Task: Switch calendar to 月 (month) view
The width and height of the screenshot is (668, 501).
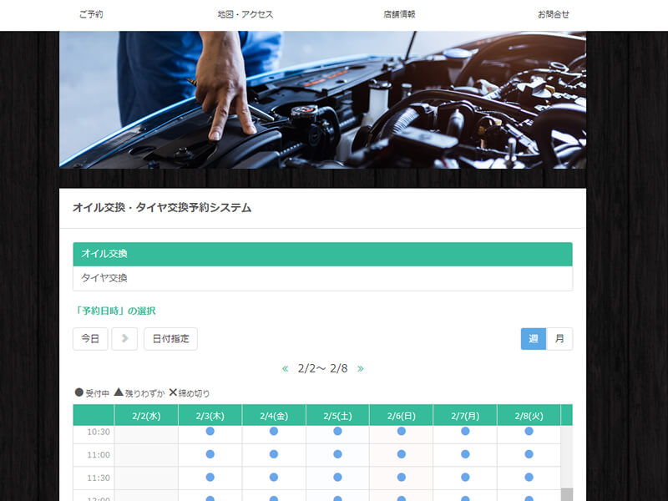Action: click(x=559, y=339)
